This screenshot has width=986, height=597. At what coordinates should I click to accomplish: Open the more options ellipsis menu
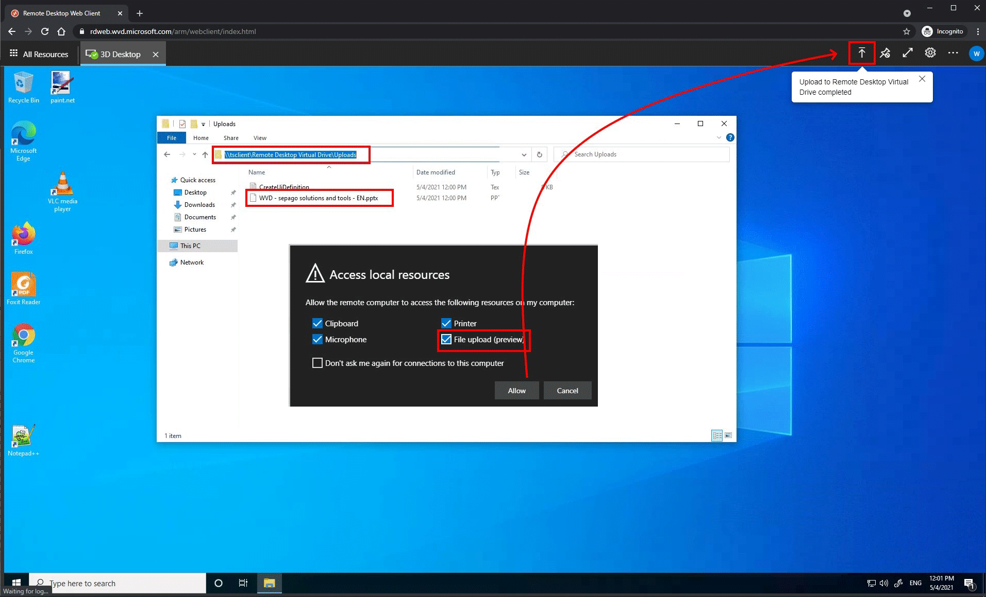(952, 52)
